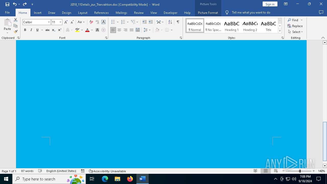Apply character shading to text
The image size is (327, 184).
coord(97,30)
